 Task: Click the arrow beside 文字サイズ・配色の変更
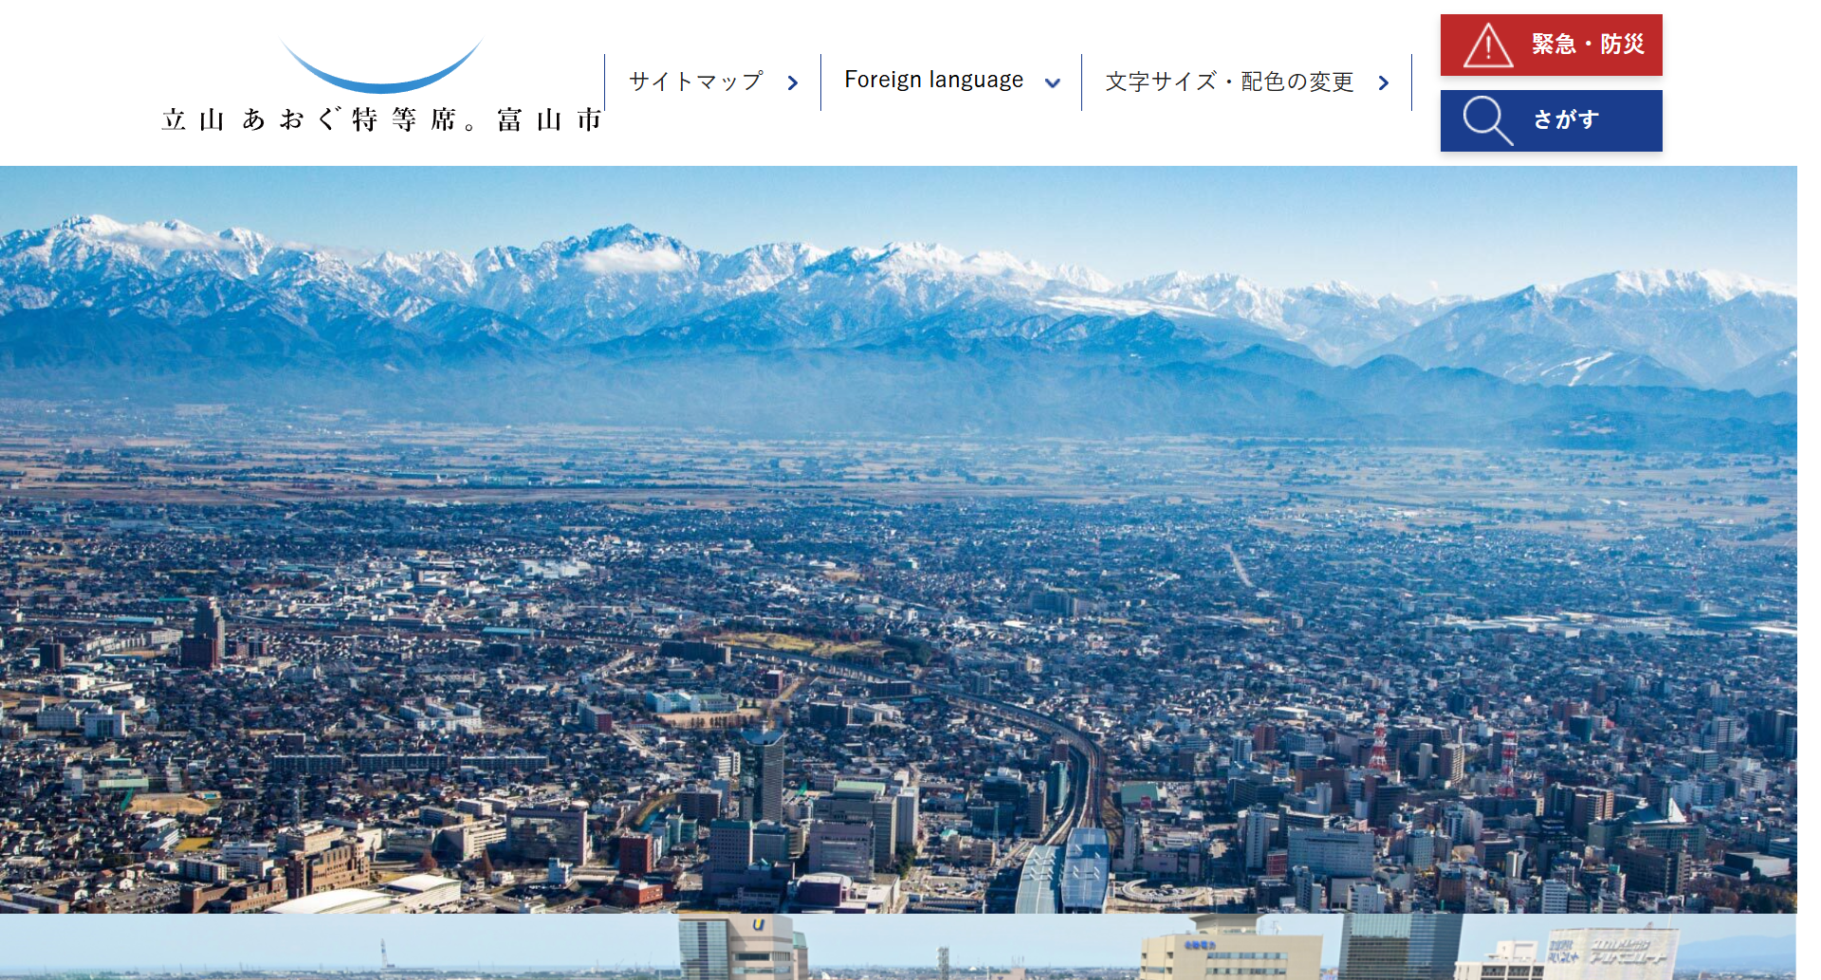point(1384,83)
